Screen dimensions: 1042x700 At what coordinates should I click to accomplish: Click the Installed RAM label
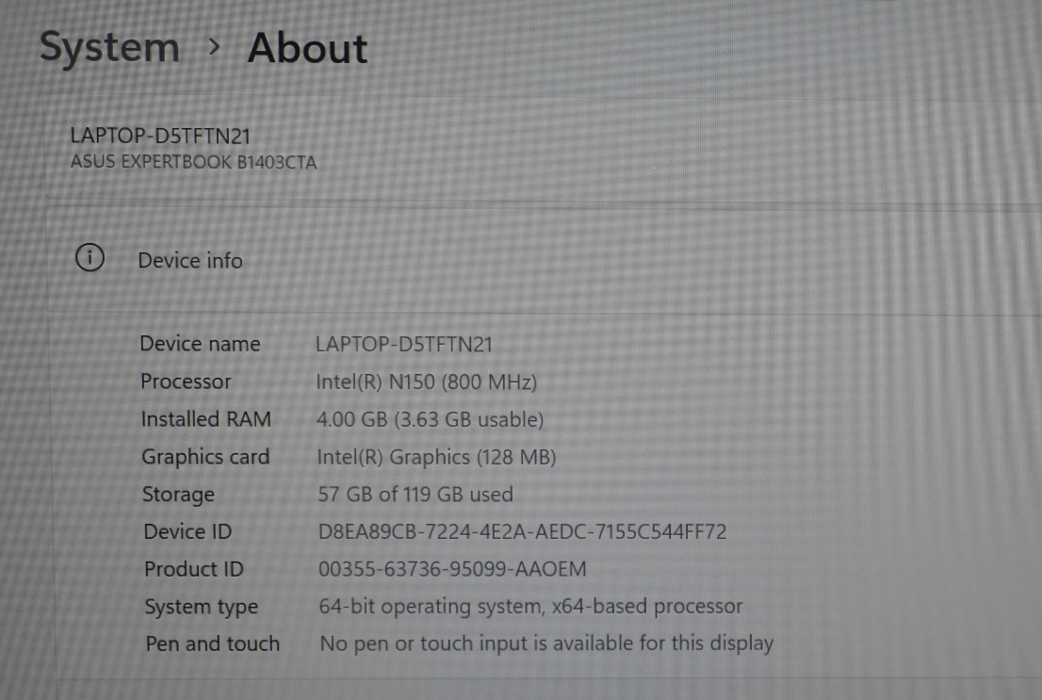point(206,419)
